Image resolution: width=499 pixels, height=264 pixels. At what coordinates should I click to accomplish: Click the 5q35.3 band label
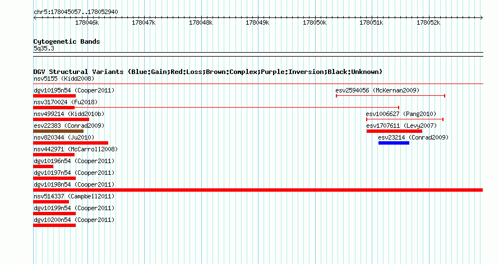(x=44, y=49)
